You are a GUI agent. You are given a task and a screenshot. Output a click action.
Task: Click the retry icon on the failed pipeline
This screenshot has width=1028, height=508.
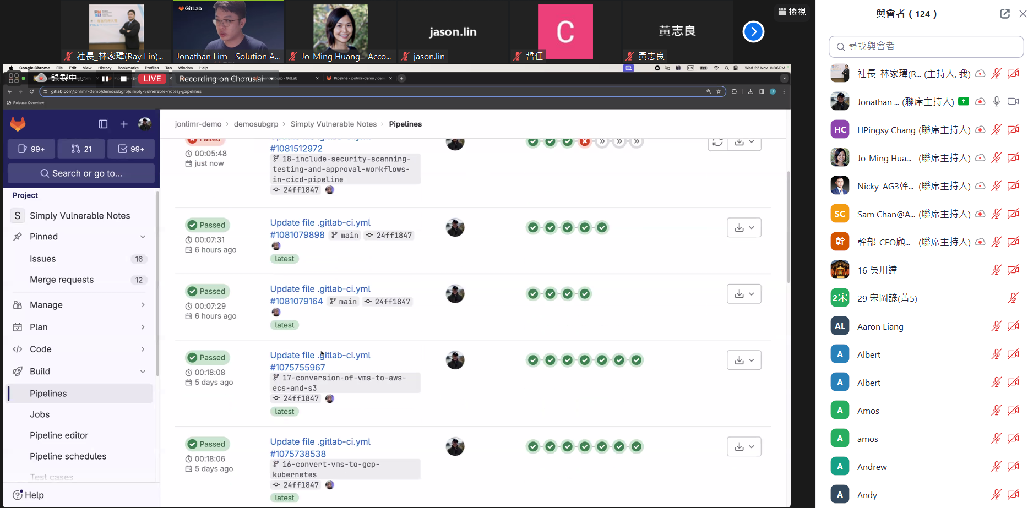[x=717, y=143]
